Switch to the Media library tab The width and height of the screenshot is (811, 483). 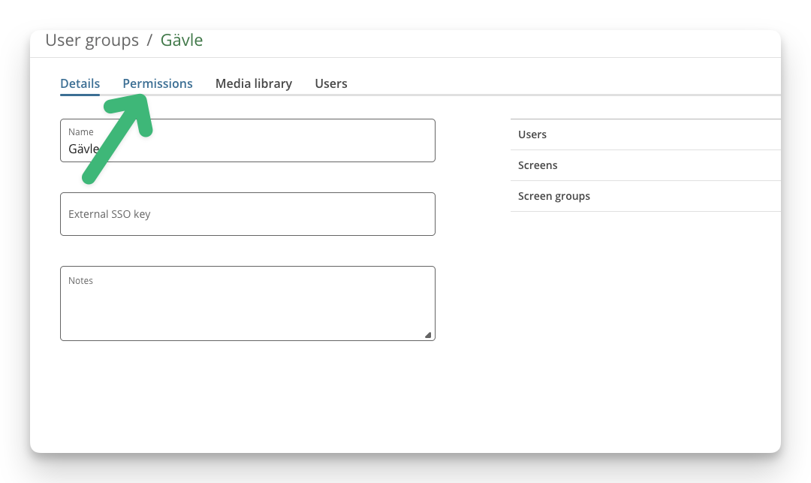click(254, 83)
